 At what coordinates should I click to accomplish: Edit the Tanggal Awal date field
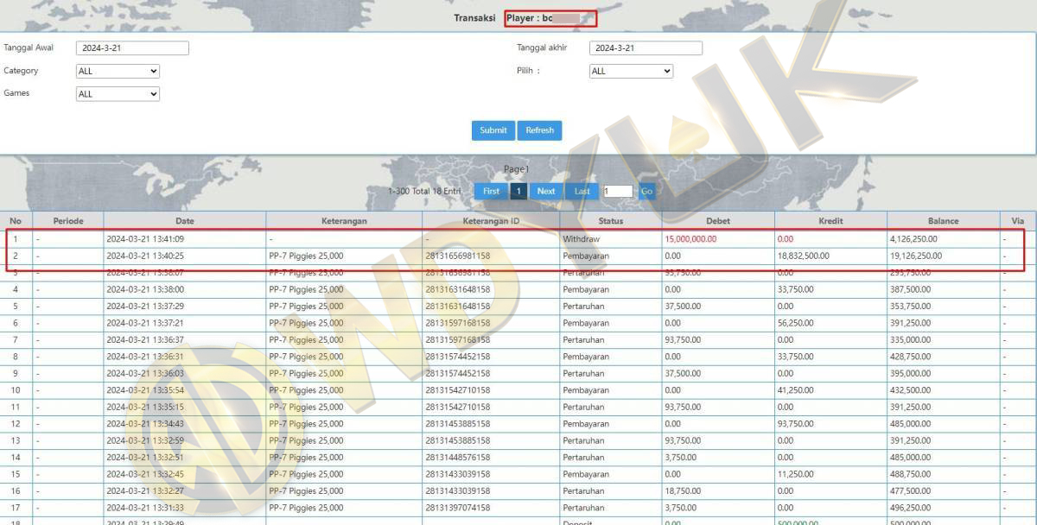pyautogui.click(x=132, y=48)
